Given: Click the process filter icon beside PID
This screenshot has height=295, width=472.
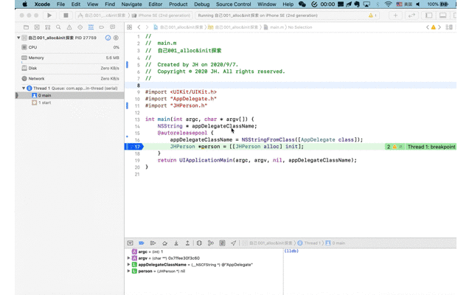Looking at the screenshot, I should (116, 38).
